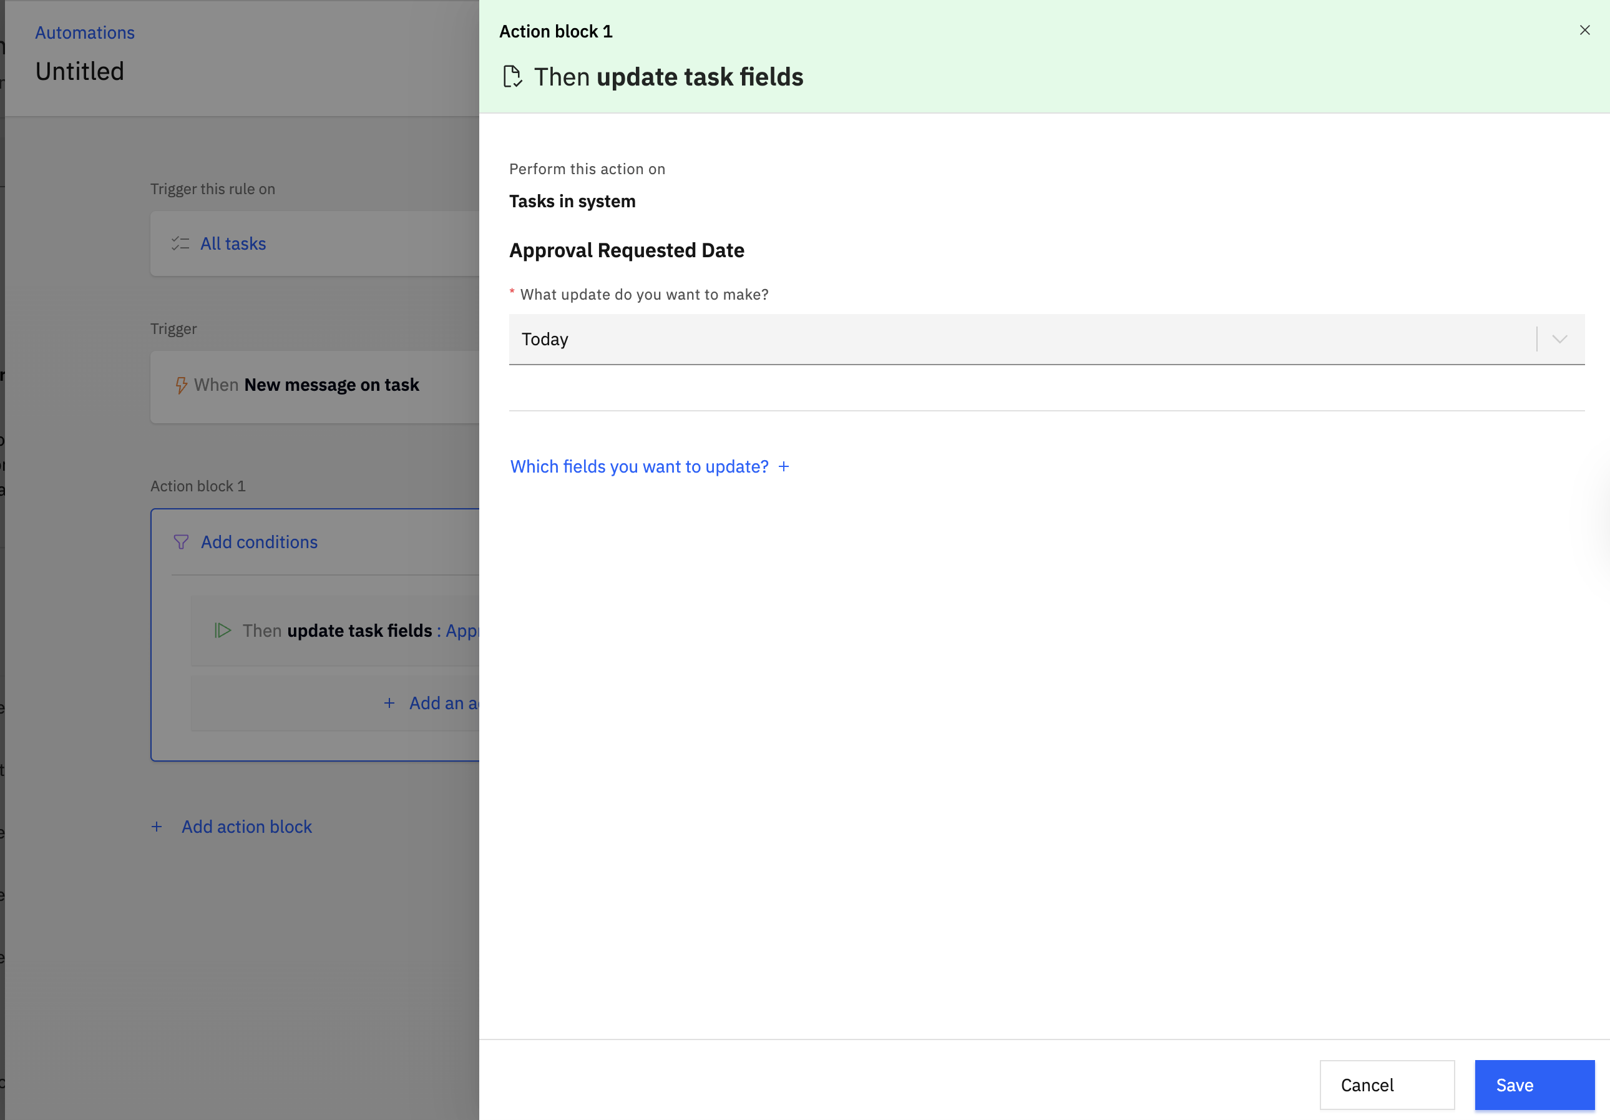Click Add action block
The width and height of the screenshot is (1610, 1120).
(246, 827)
